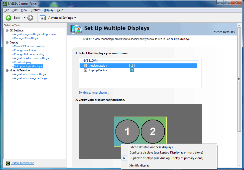Open Adjust video color settings task

(30, 74)
